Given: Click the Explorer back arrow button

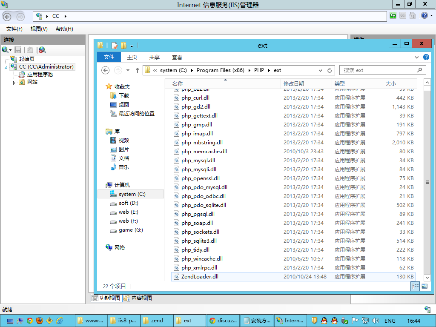Looking at the screenshot, I should (106, 70).
